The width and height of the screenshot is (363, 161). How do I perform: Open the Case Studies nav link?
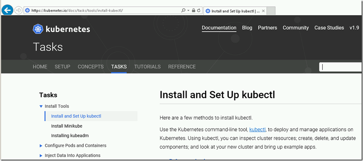(329, 28)
